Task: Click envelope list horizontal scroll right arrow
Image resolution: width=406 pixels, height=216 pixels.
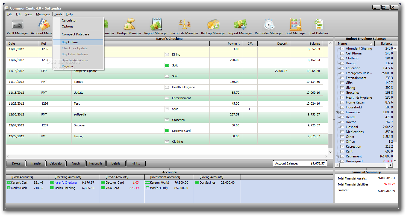Action: 391,165
